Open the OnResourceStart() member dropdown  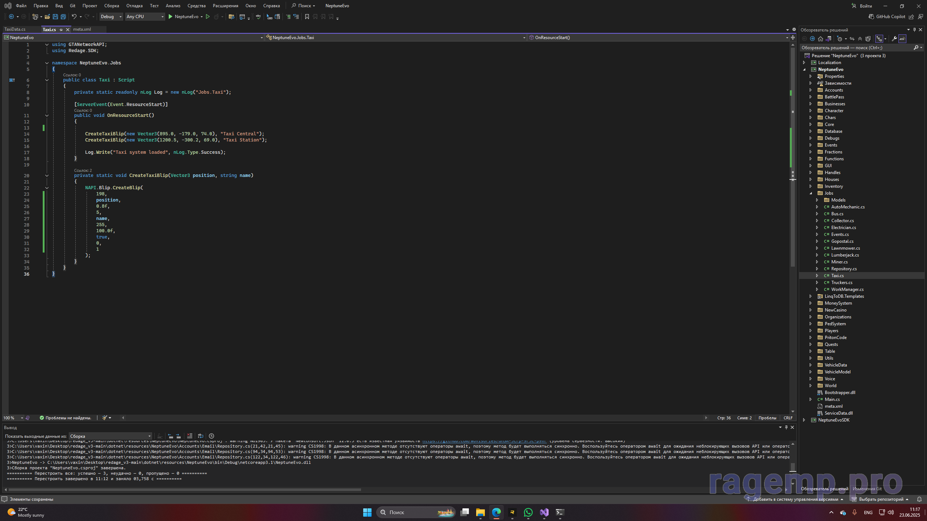click(658, 38)
